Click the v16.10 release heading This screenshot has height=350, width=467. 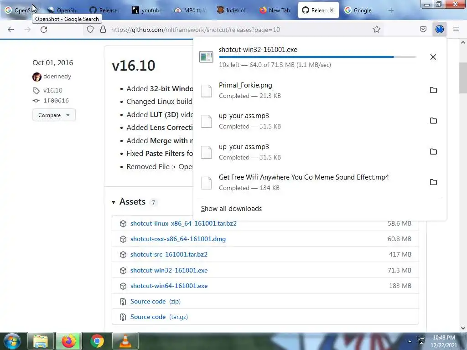coord(134,66)
